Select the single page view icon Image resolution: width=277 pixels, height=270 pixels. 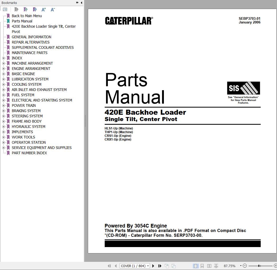click(196, 266)
